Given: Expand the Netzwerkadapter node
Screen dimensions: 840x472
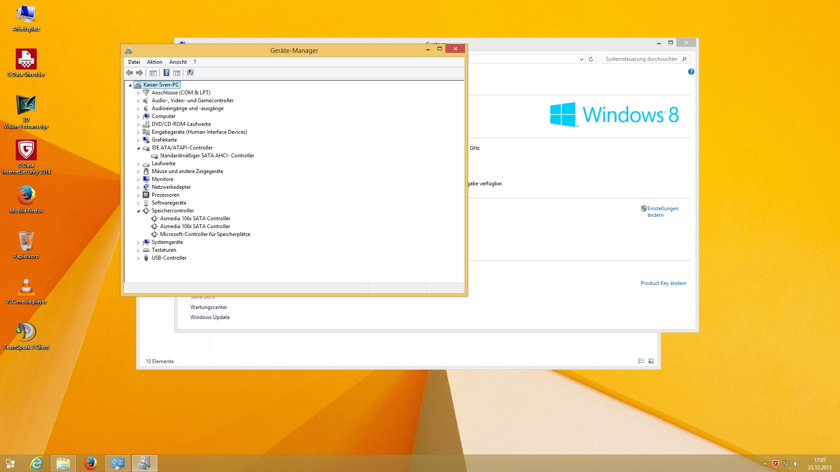Looking at the screenshot, I should [x=139, y=187].
